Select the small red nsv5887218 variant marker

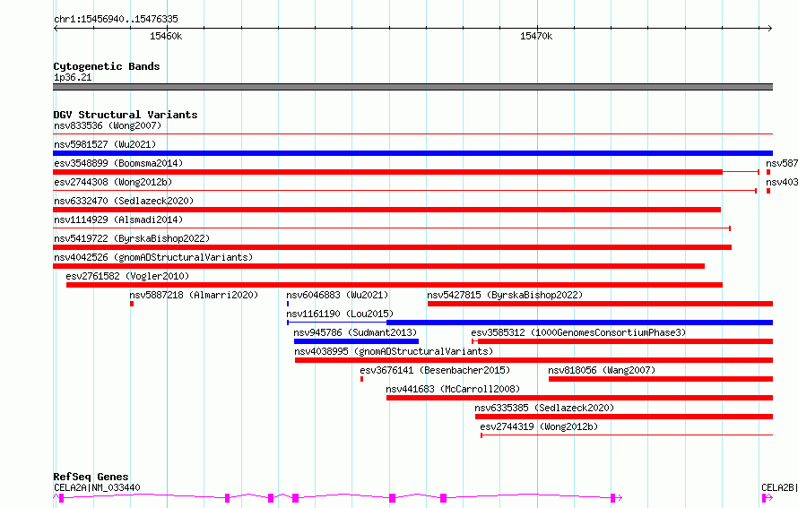(132, 304)
